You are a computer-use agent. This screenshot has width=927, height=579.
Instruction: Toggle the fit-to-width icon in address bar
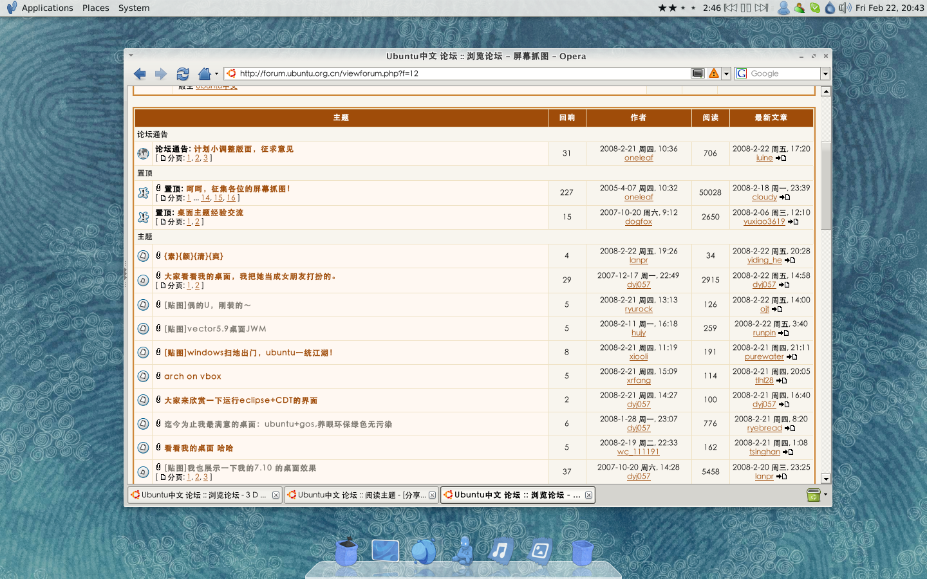pos(698,73)
